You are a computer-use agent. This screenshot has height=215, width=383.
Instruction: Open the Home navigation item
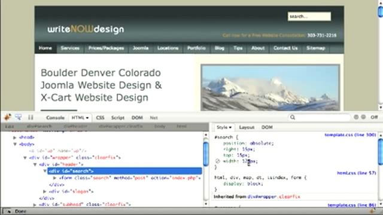coord(45,48)
